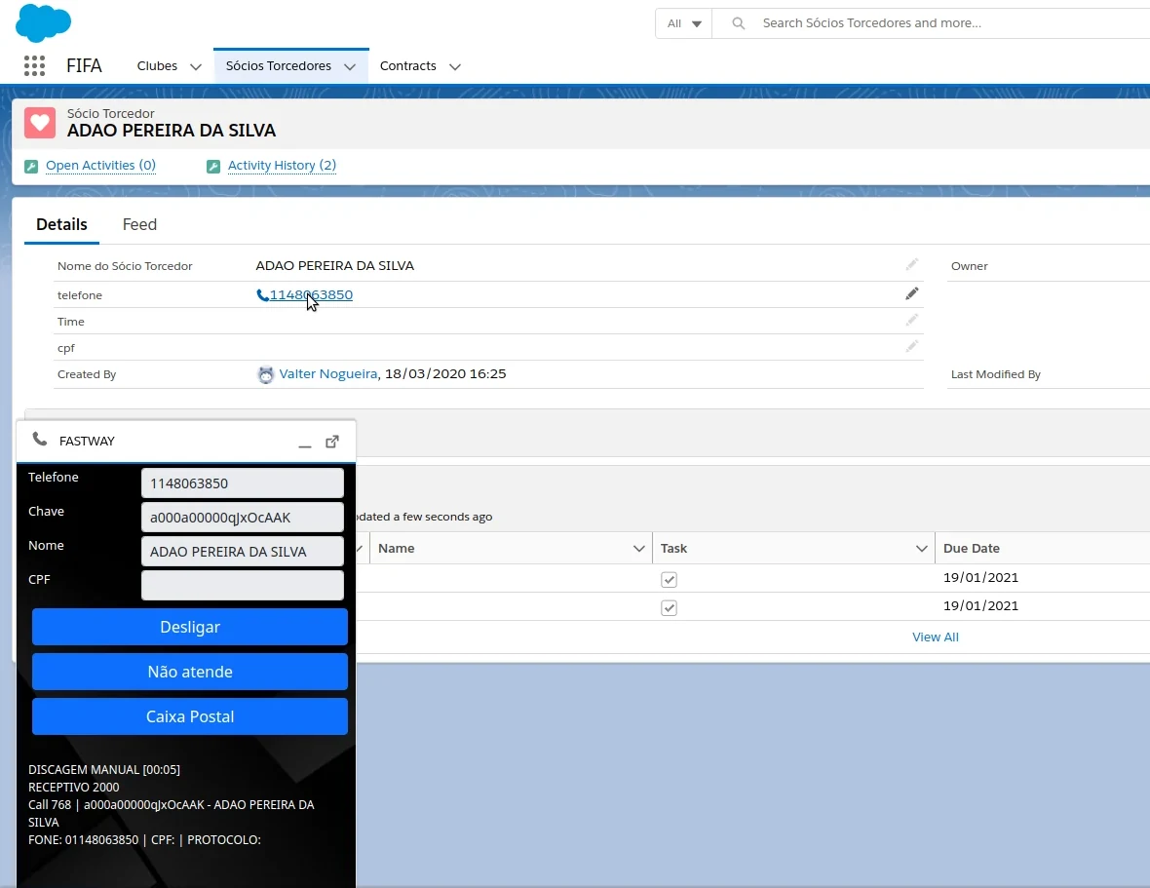Pop out the FASTWAY panel

click(332, 442)
